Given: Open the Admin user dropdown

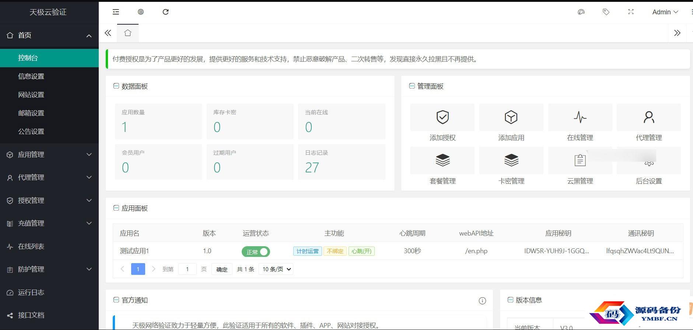Looking at the screenshot, I should coord(665,12).
